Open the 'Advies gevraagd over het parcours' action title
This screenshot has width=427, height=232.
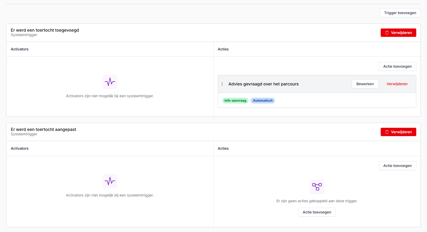click(263, 84)
